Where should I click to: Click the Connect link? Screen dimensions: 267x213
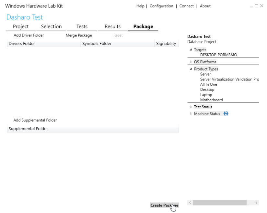click(187, 6)
